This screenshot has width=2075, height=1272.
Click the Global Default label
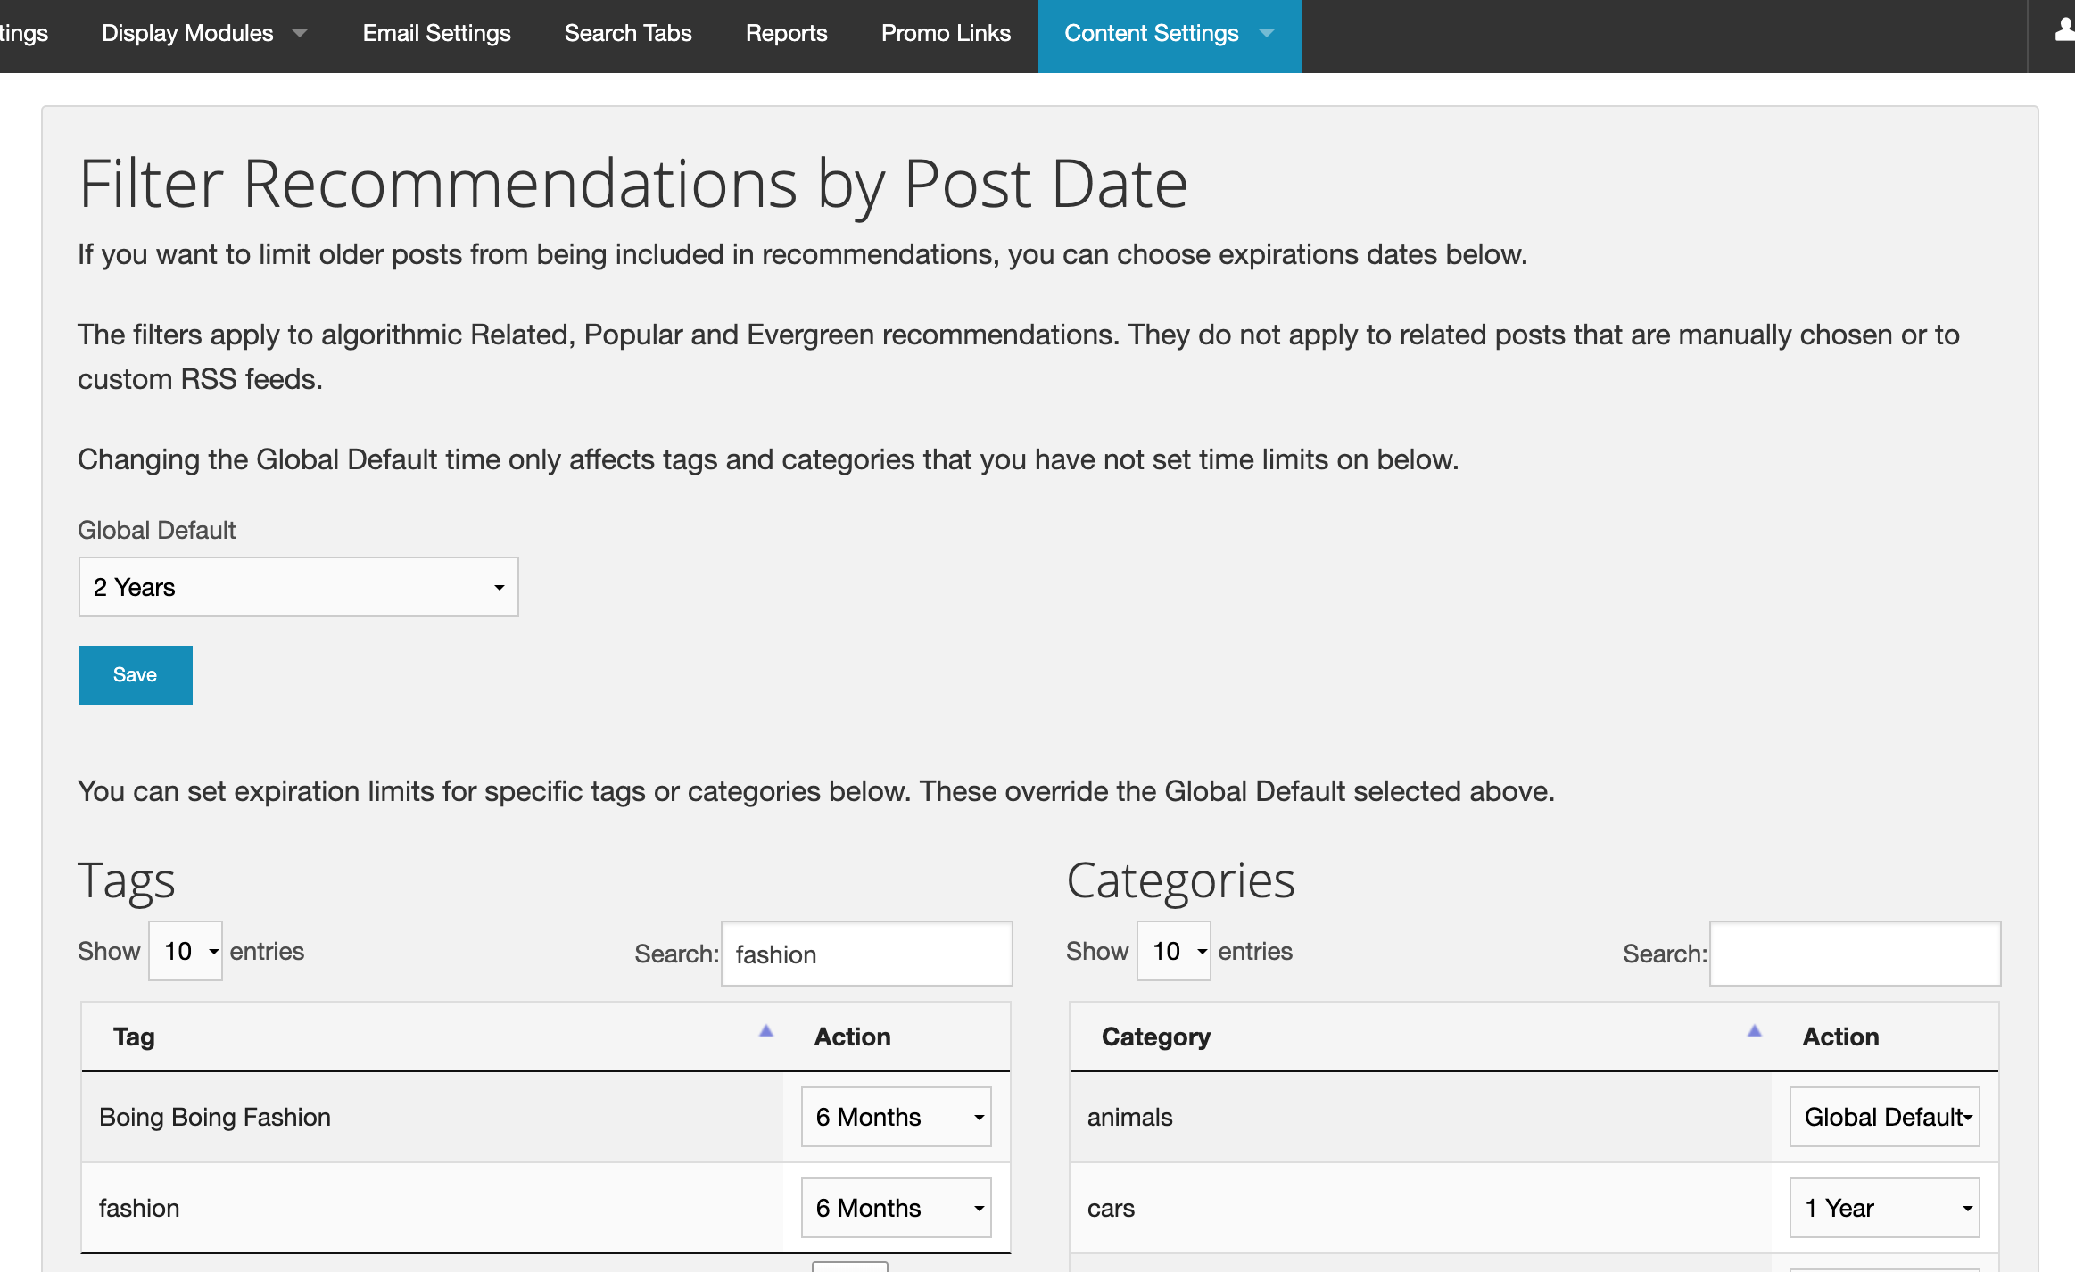[157, 530]
